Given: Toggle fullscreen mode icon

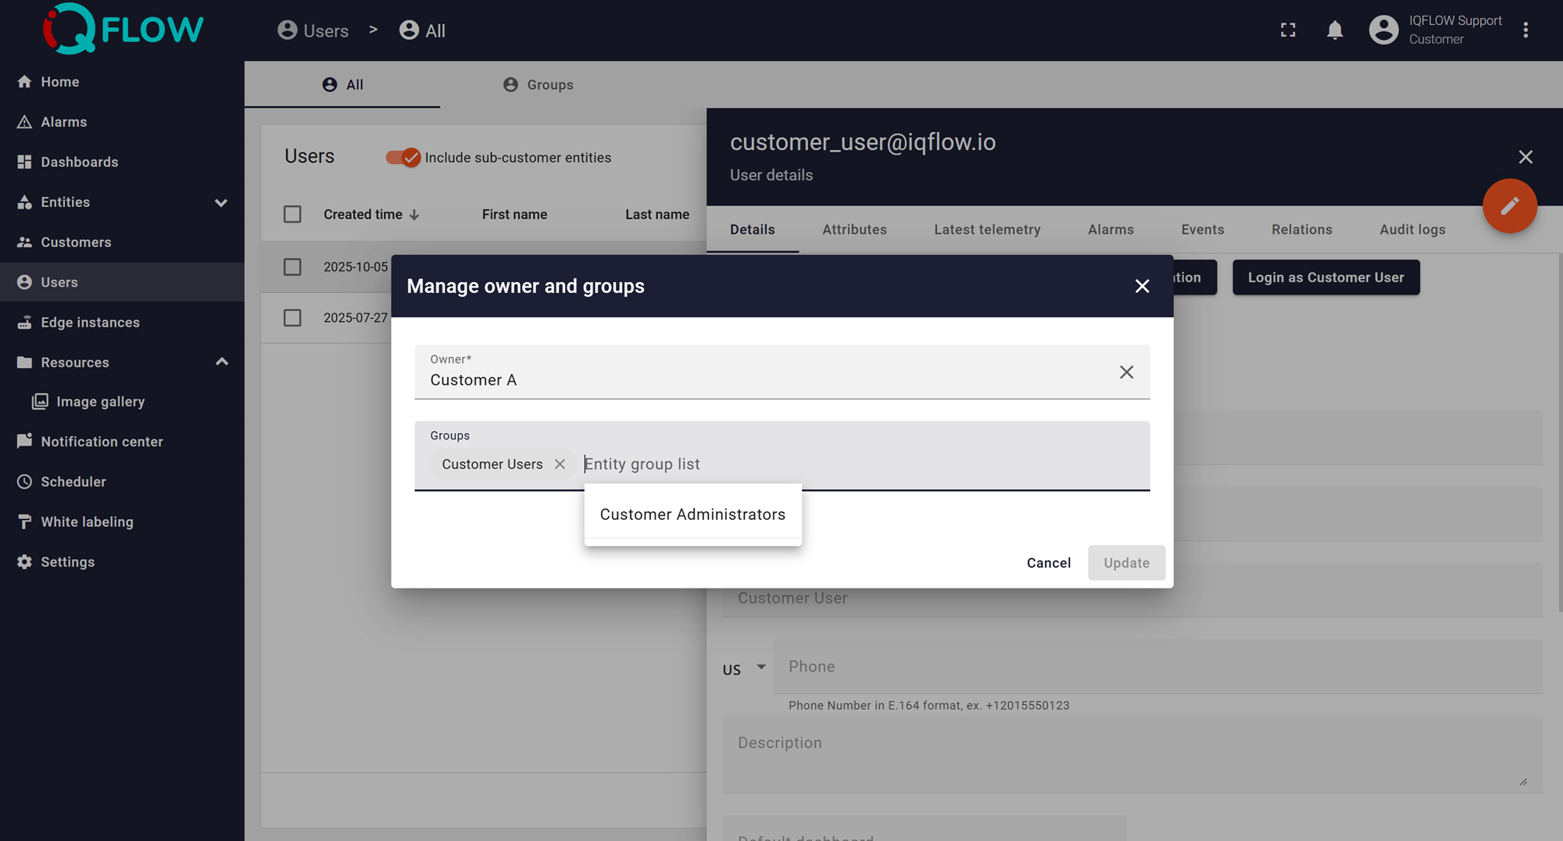Looking at the screenshot, I should pos(1288,30).
